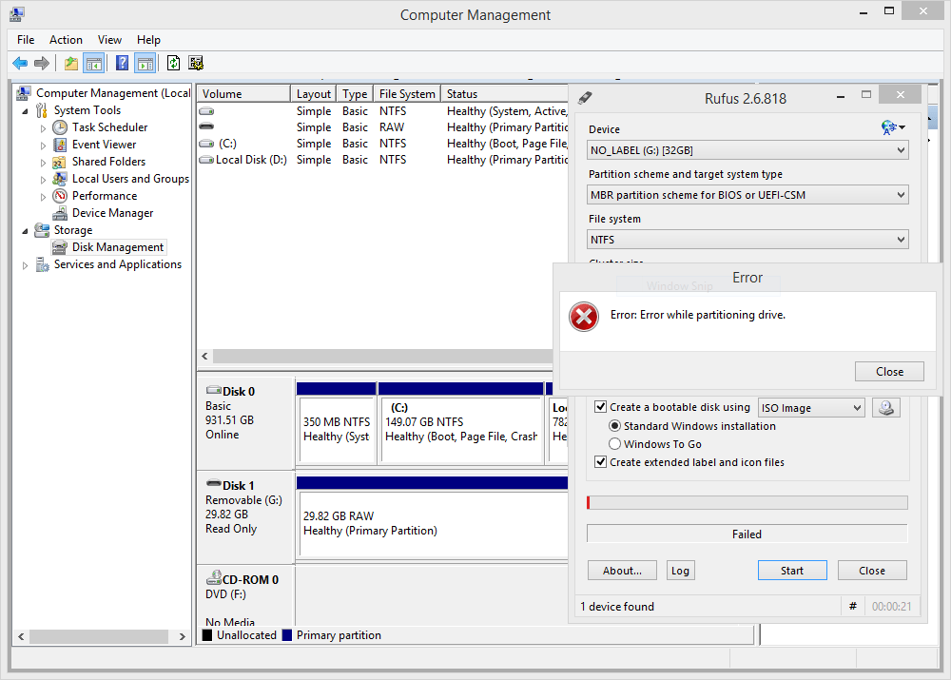Click the ISO selection disc icon in Rufus
Screen dimensions: 951x680
[885, 407]
